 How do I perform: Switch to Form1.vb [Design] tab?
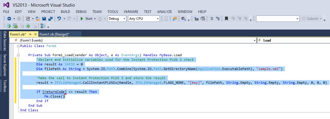54,34
